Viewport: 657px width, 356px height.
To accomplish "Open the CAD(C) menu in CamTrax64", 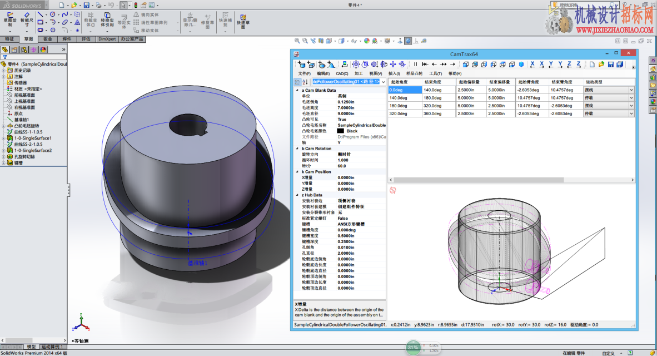I will [x=342, y=73].
